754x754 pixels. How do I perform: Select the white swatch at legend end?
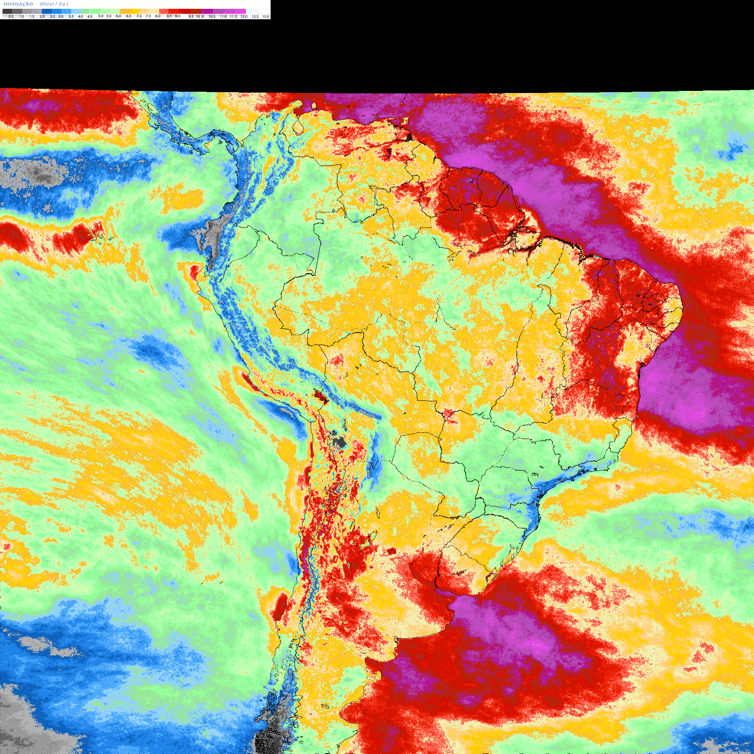(x=263, y=11)
